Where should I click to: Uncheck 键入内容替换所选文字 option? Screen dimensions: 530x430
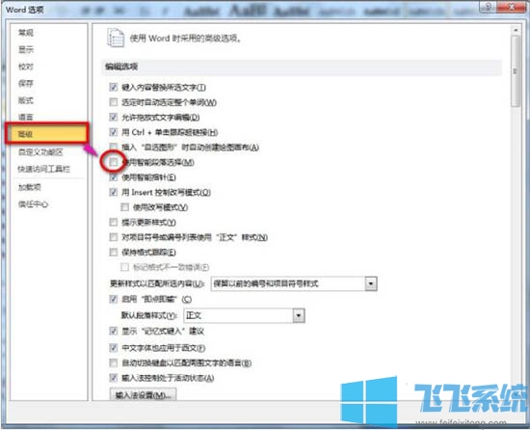(114, 87)
